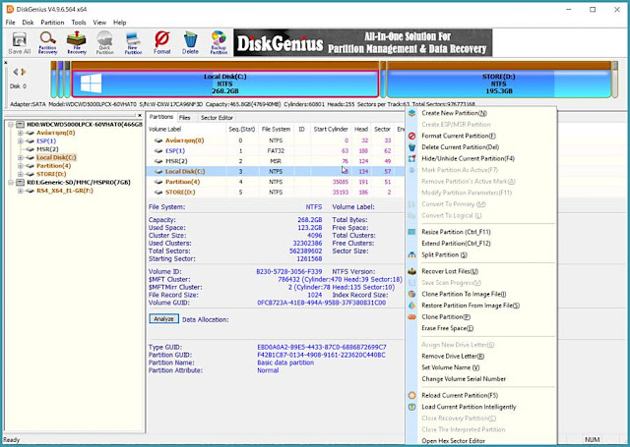Create a New Partition via toolbar
The image size is (630, 447).
[133, 42]
